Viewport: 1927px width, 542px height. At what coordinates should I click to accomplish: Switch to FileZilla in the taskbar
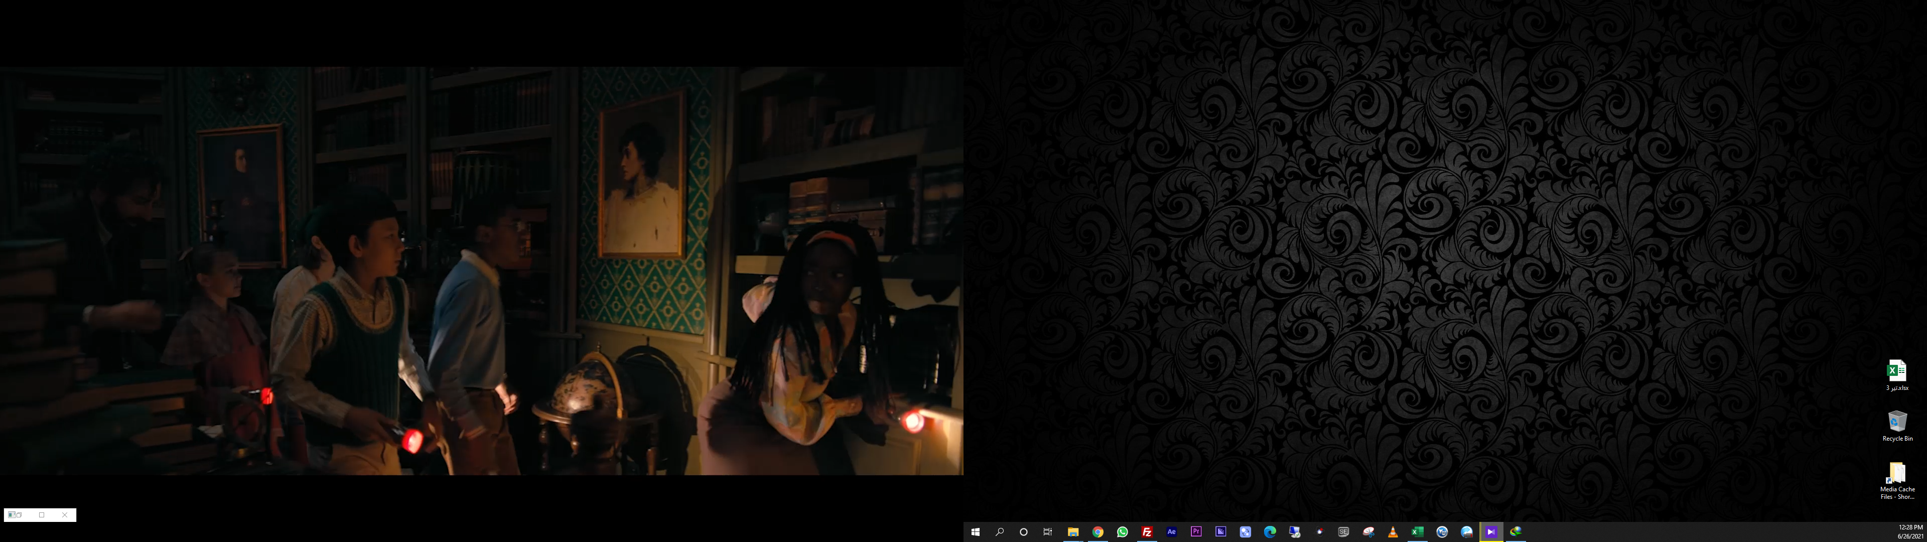click(x=1147, y=531)
